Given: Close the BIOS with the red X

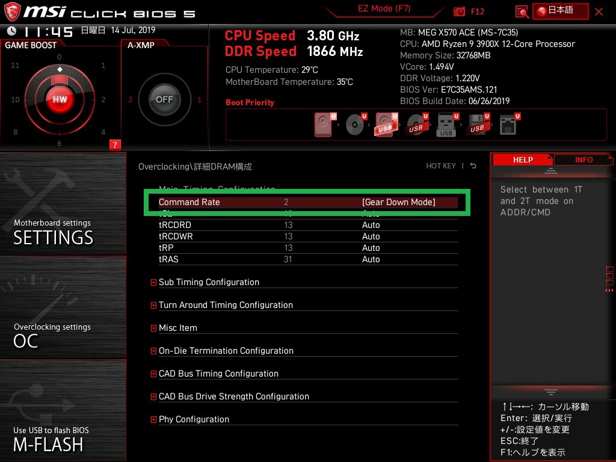Looking at the screenshot, I should (599, 12).
